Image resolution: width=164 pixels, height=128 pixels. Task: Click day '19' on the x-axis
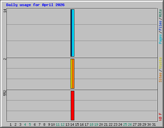pos(96,124)
